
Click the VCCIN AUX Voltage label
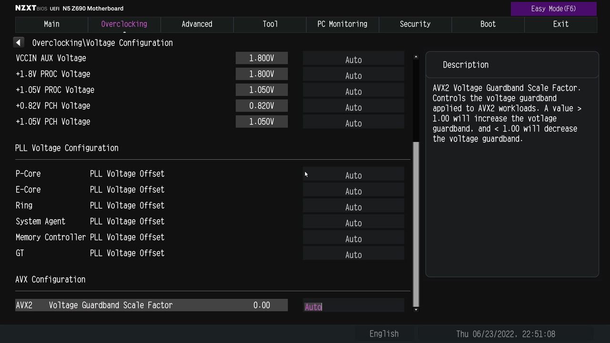[51, 58]
